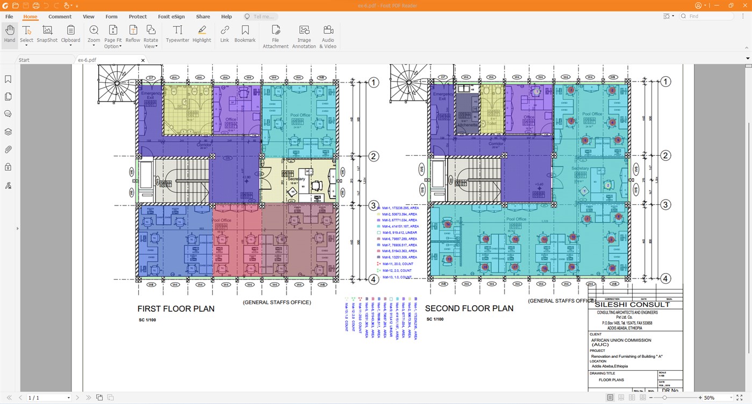Undo the last action
This screenshot has height=404, width=752.
[46, 5]
